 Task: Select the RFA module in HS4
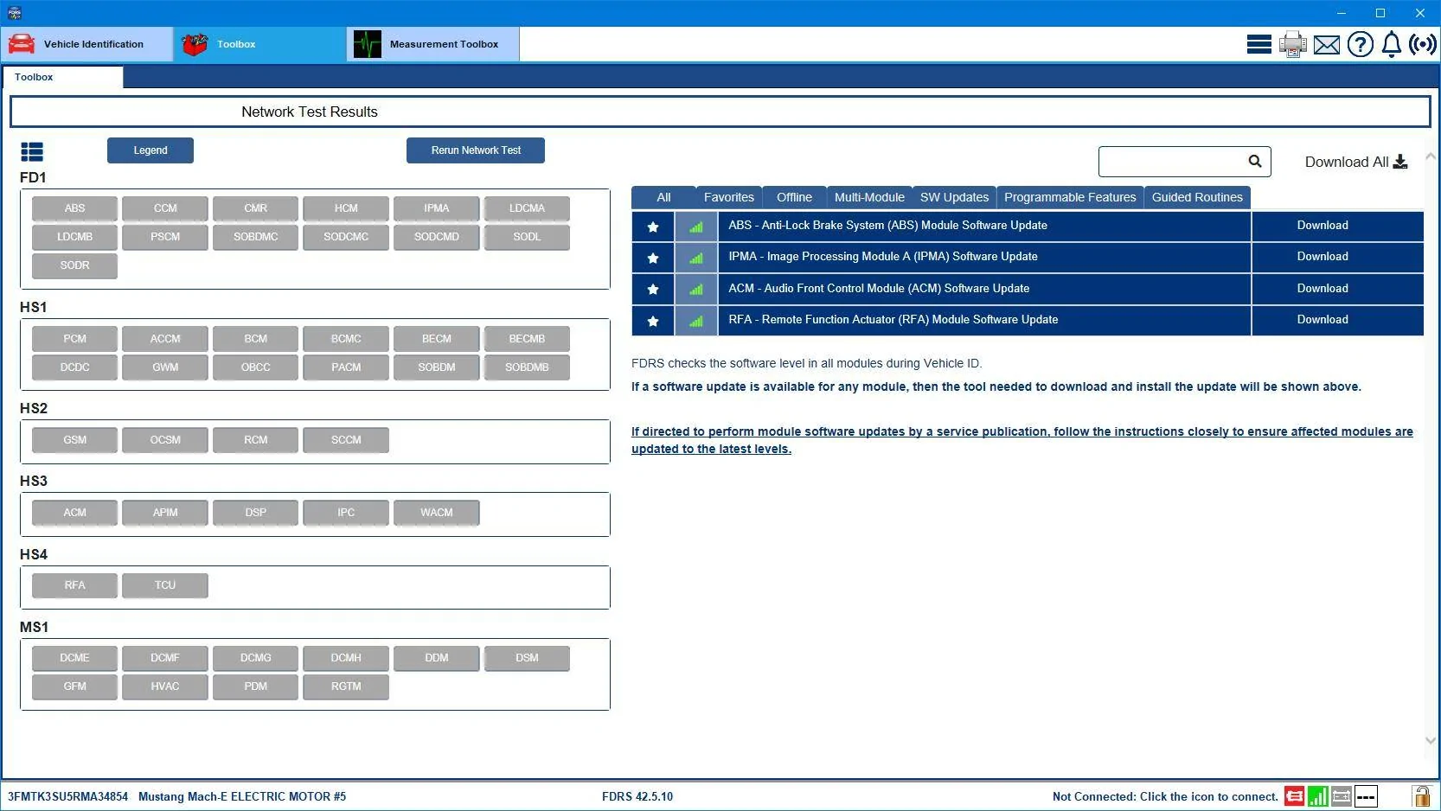click(74, 585)
